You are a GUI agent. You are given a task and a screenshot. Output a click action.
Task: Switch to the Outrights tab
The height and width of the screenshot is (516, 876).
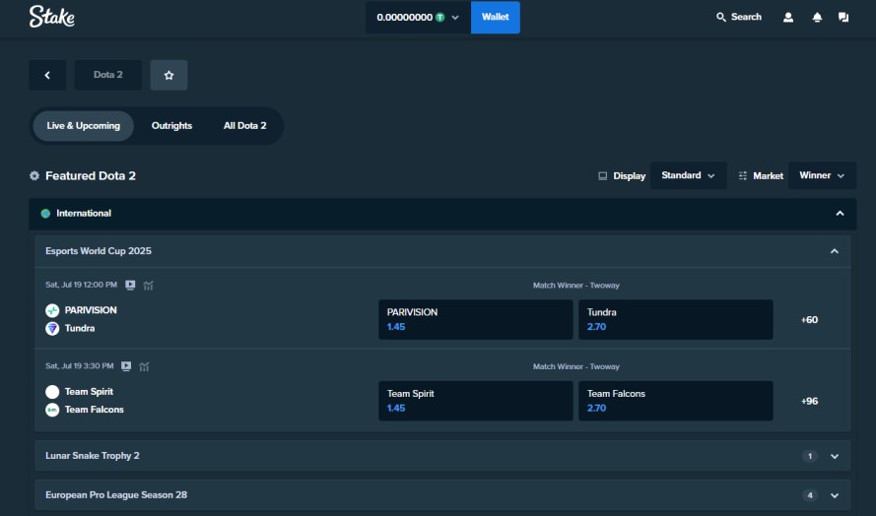(171, 126)
